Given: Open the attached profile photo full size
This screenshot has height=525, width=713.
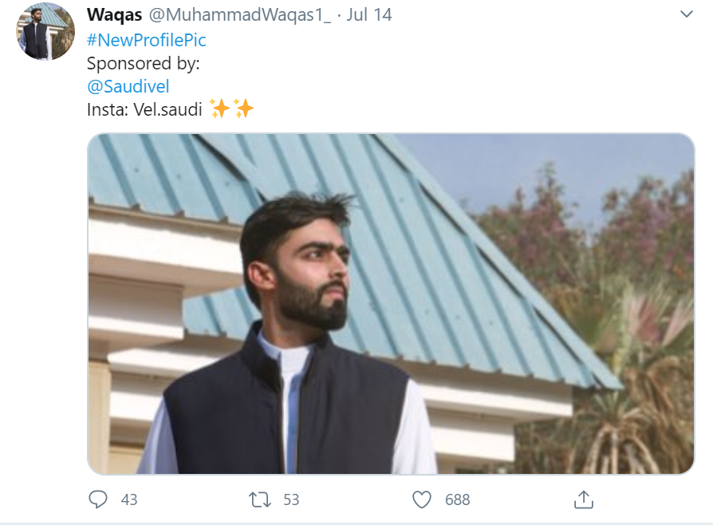Looking at the screenshot, I should point(391,303).
